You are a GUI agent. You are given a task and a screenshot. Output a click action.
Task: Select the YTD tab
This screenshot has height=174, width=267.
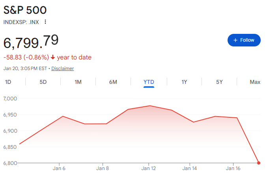[x=149, y=82]
